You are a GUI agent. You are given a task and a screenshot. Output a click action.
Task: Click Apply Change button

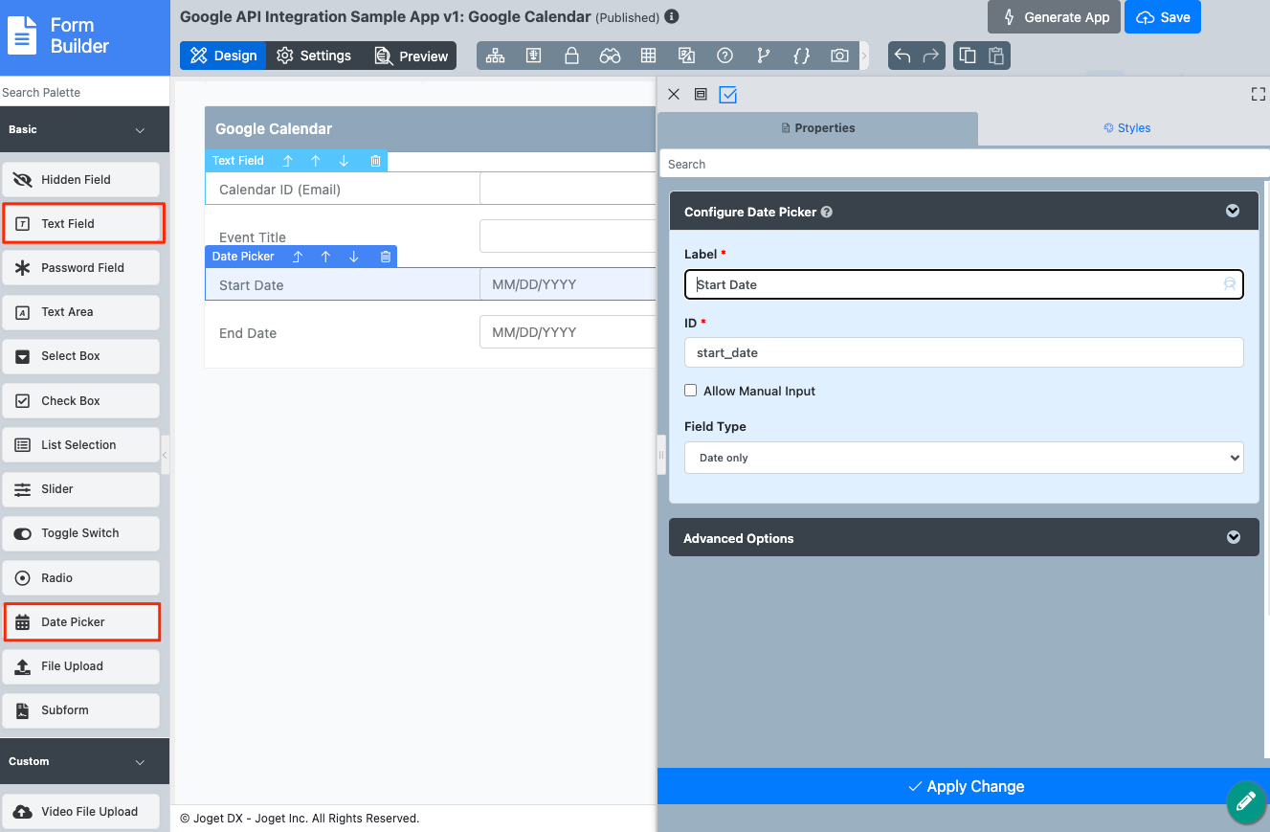(964, 786)
